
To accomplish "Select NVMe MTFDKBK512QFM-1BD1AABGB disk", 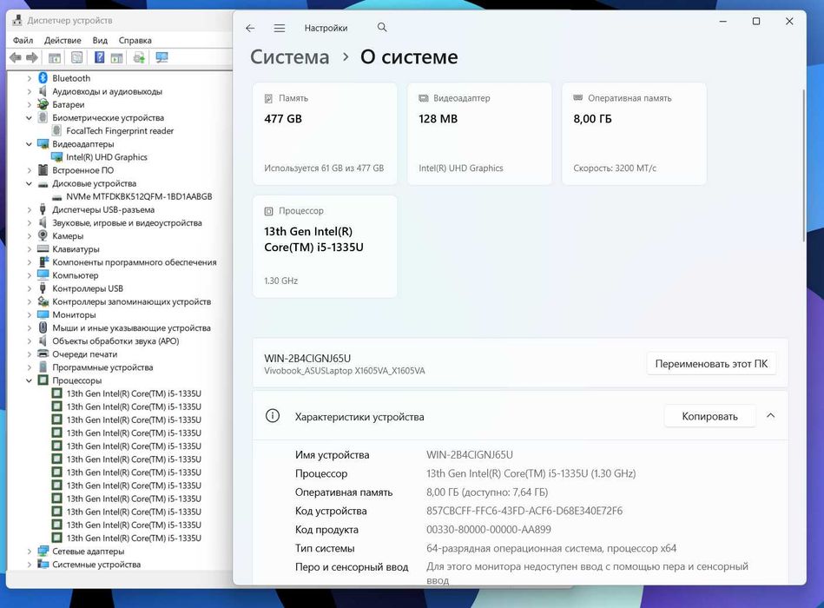I will coord(139,196).
